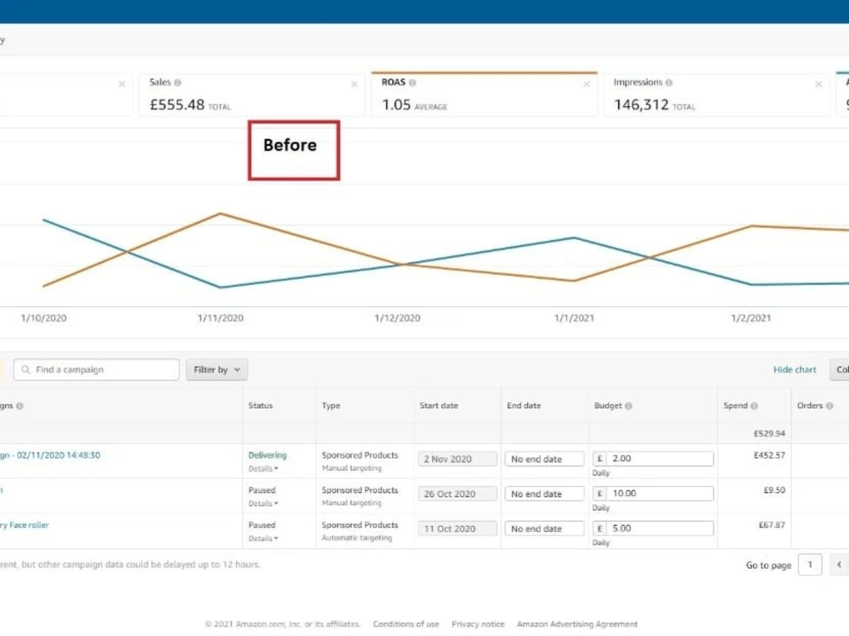This screenshot has width=849, height=636.
Task: Open Conditions of use link
Action: (406, 624)
